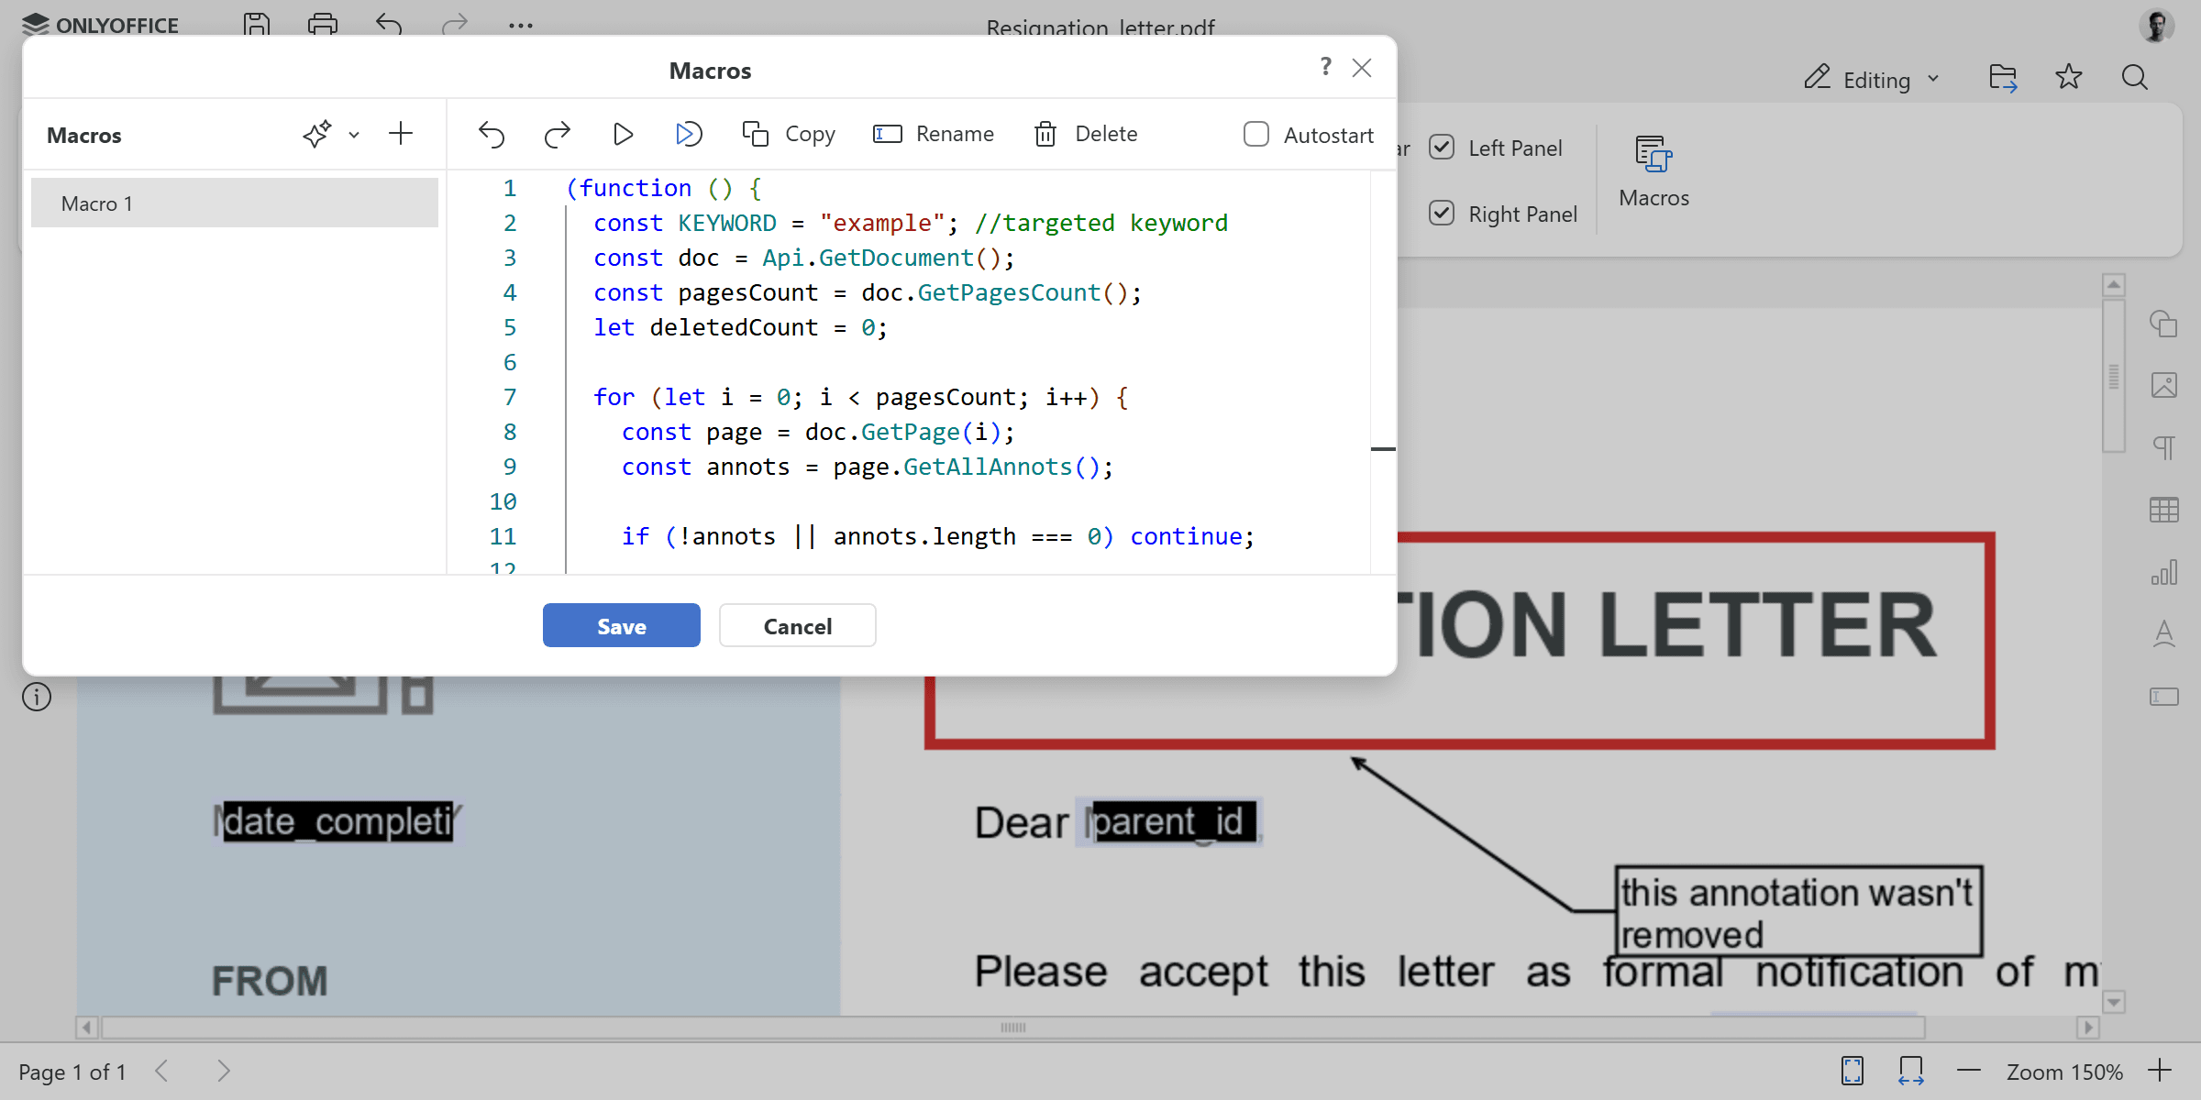This screenshot has height=1100, width=2201.
Task: Undo changes in the macro editor
Action: point(492,134)
